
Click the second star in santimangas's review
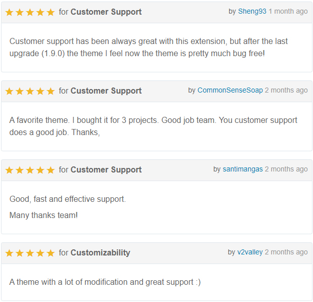[x=20, y=170]
